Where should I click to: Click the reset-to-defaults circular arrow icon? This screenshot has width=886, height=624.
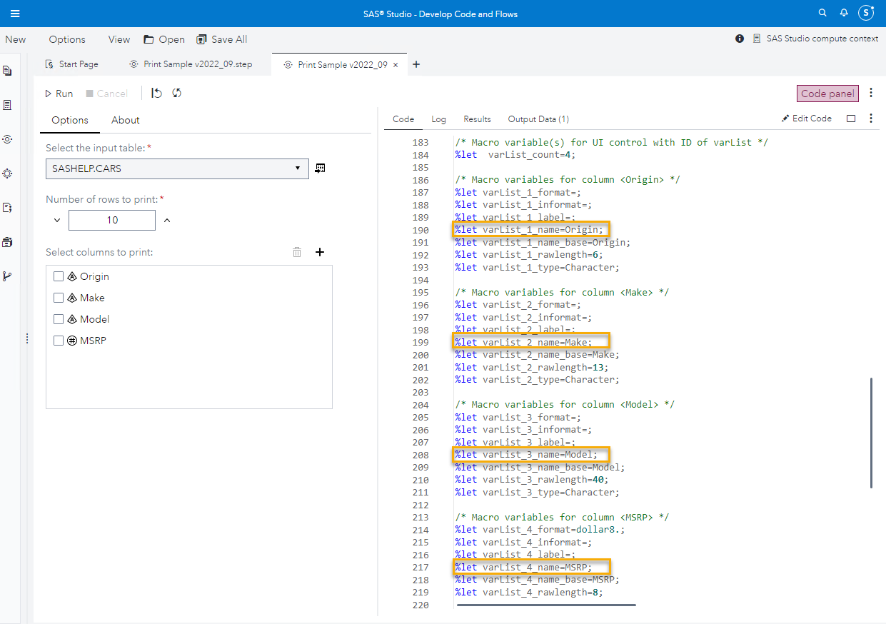coord(176,93)
